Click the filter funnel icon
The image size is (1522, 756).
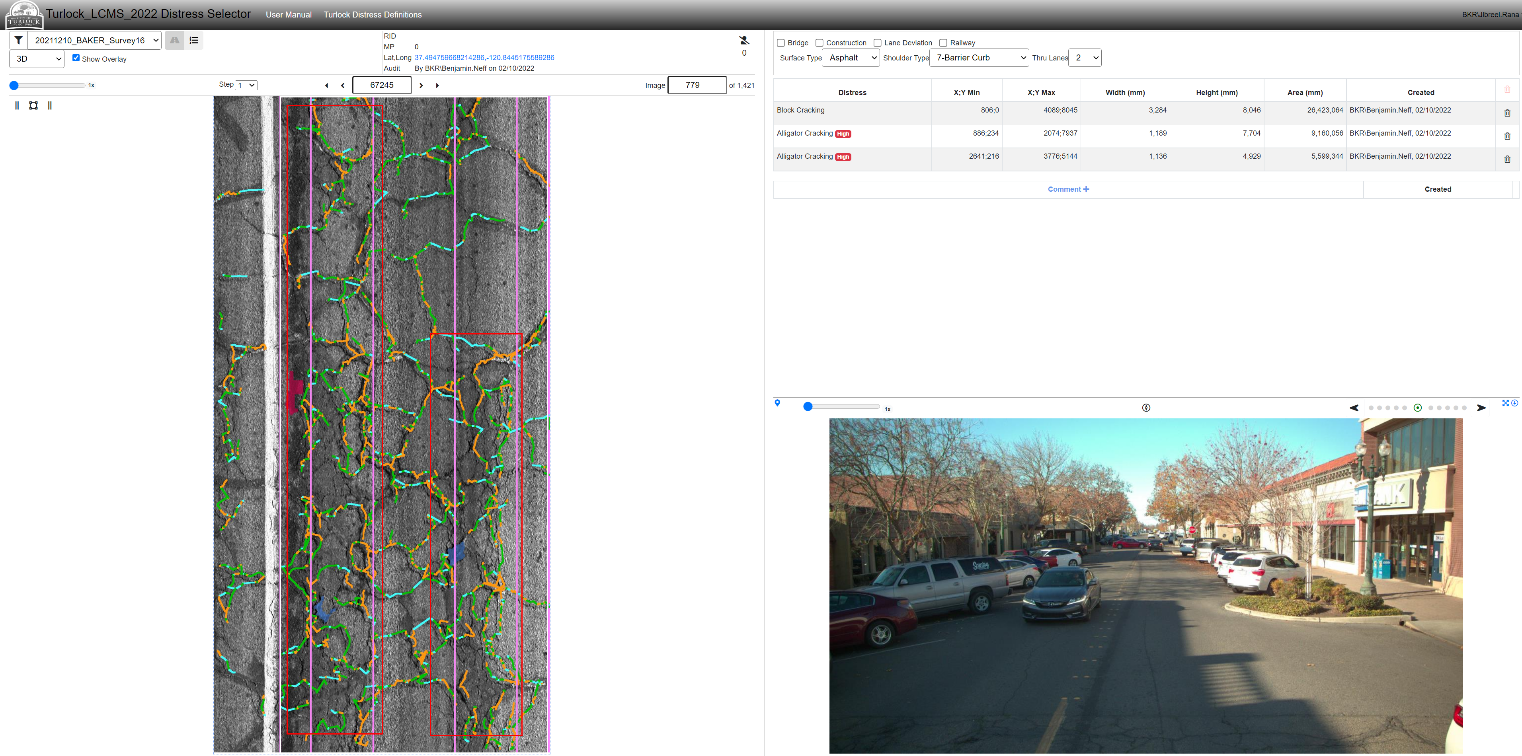point(18,40)
